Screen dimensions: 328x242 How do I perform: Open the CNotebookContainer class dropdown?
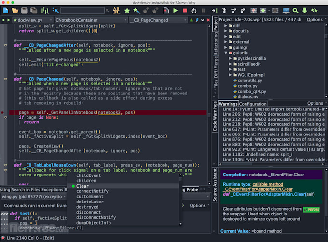[91, 20]
